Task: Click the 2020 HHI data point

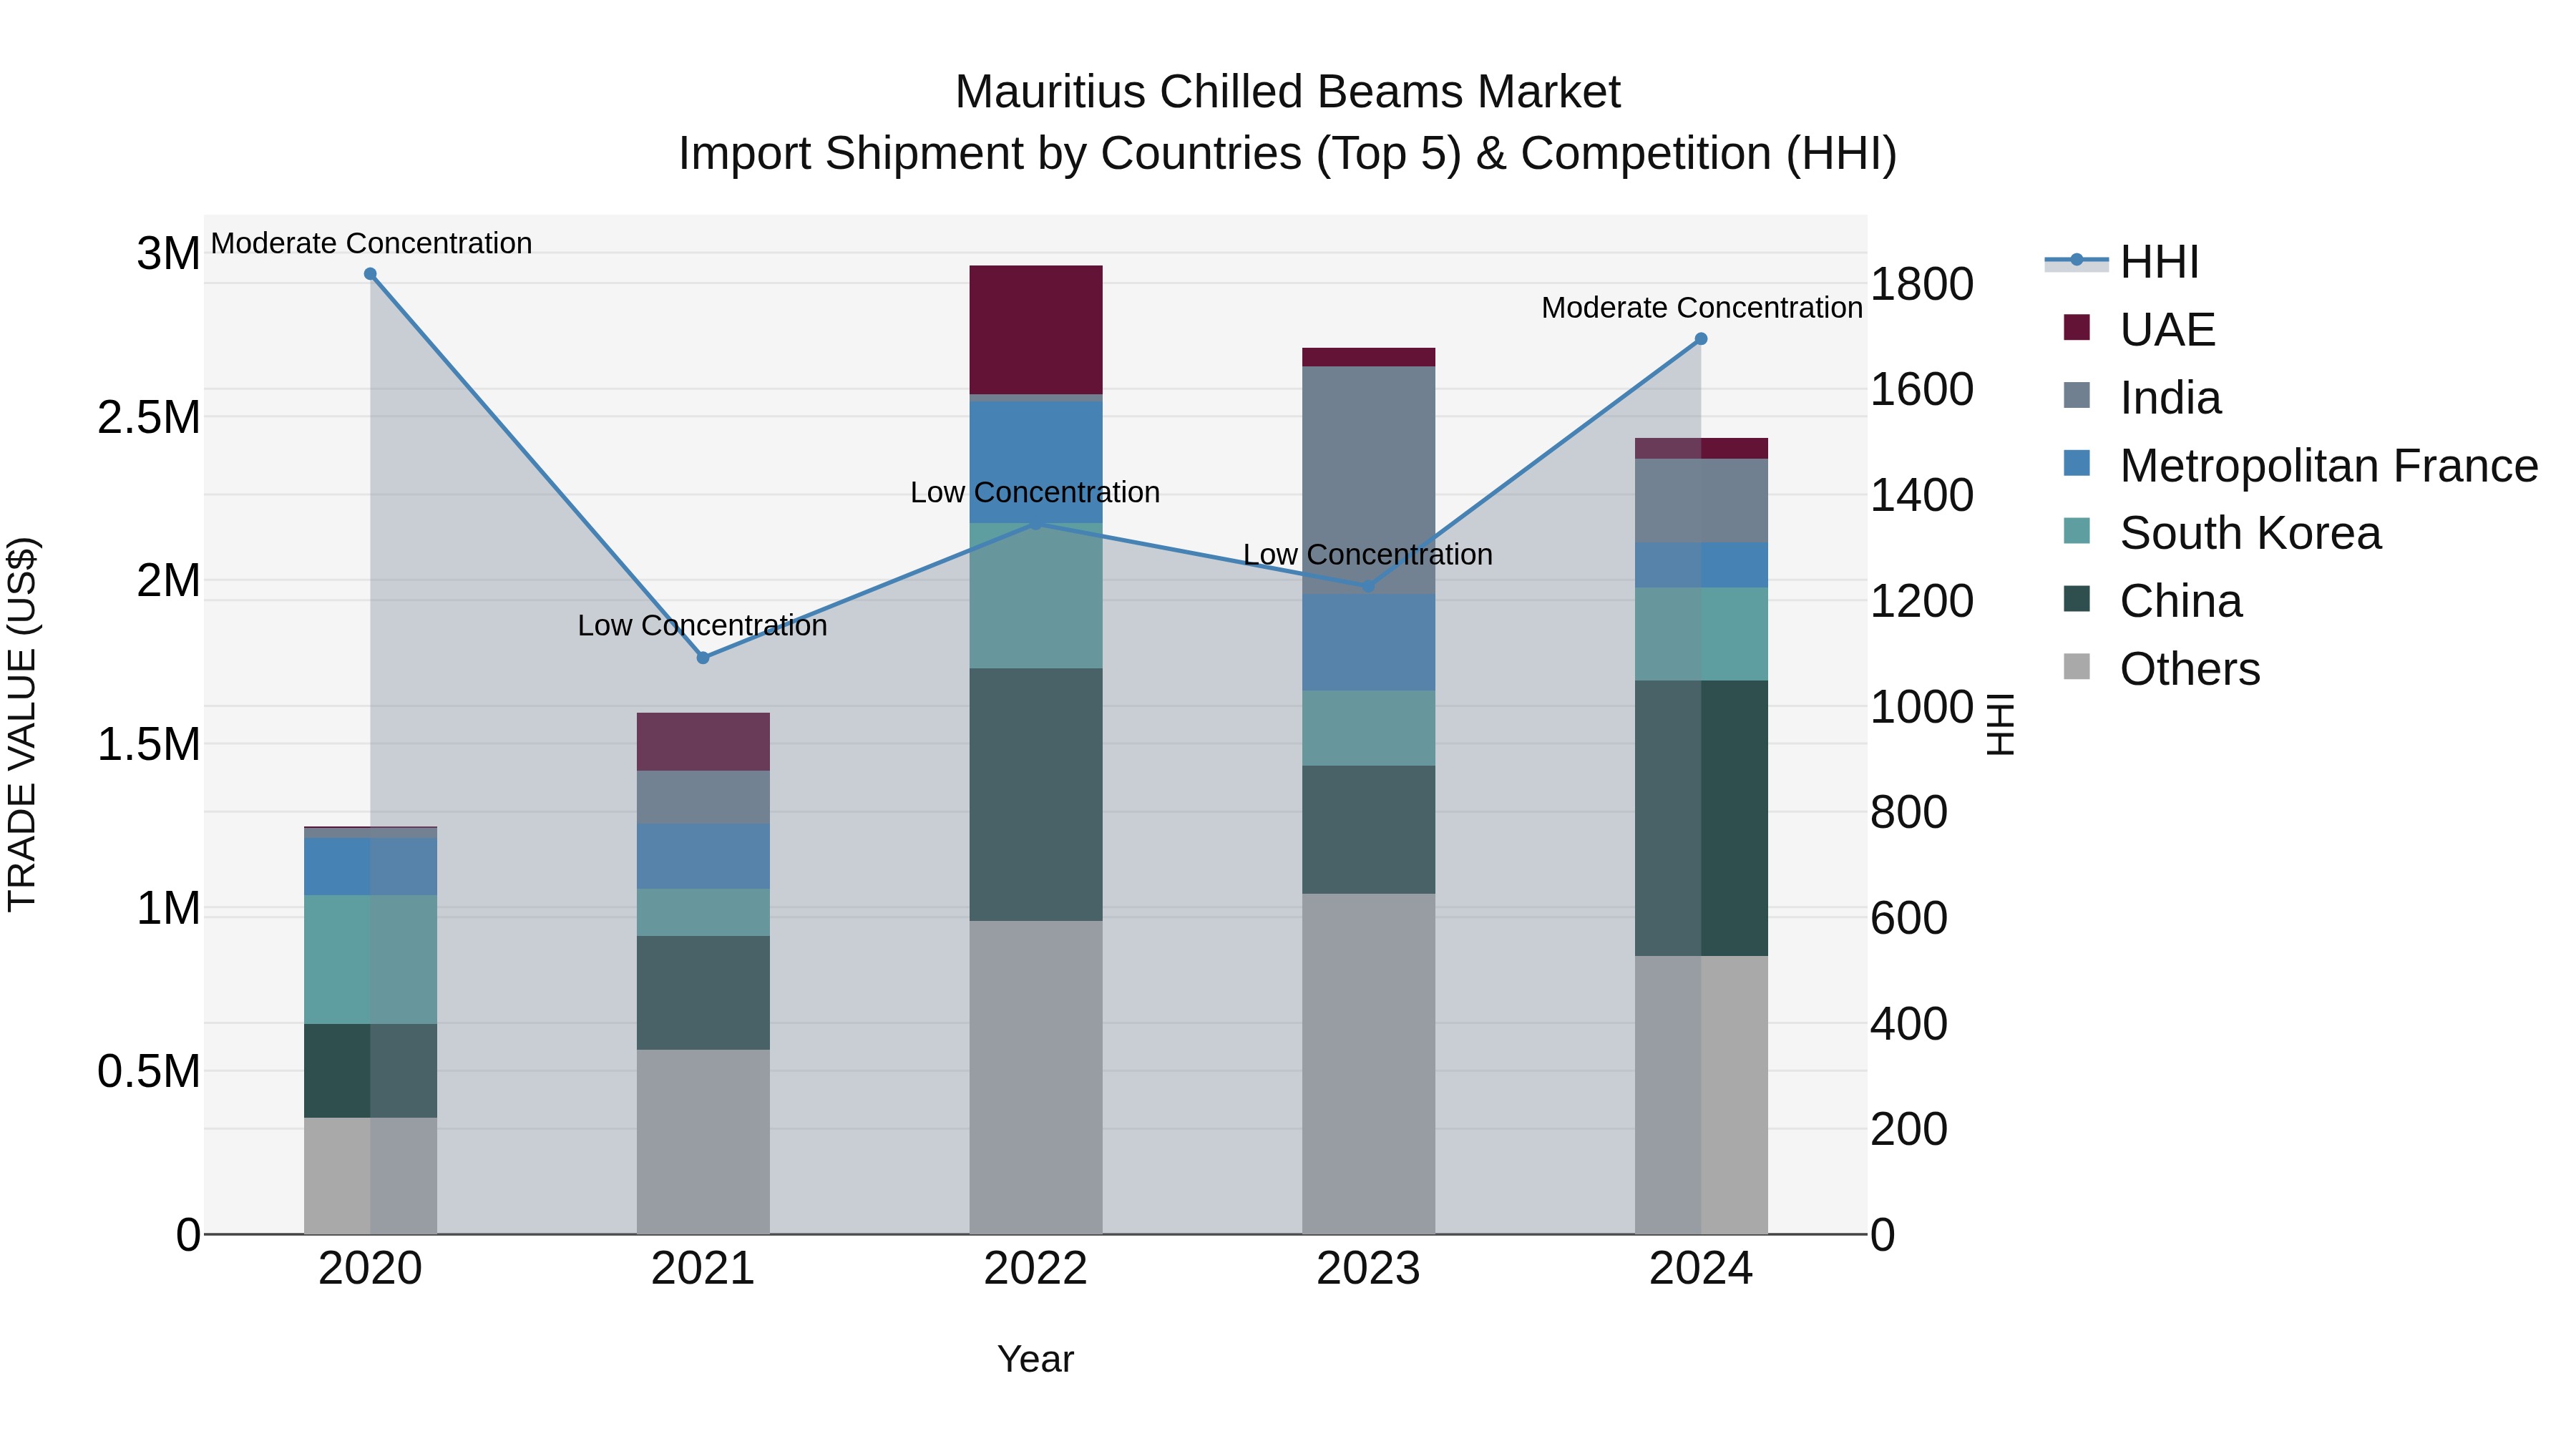Action: (x=370, y=274)
